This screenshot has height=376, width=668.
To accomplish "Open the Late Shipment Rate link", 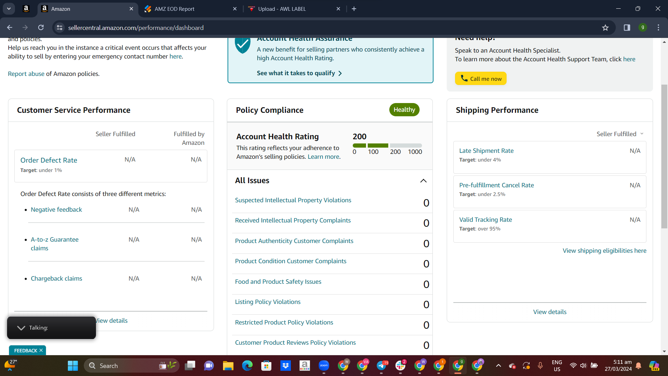I will [486, 151].
